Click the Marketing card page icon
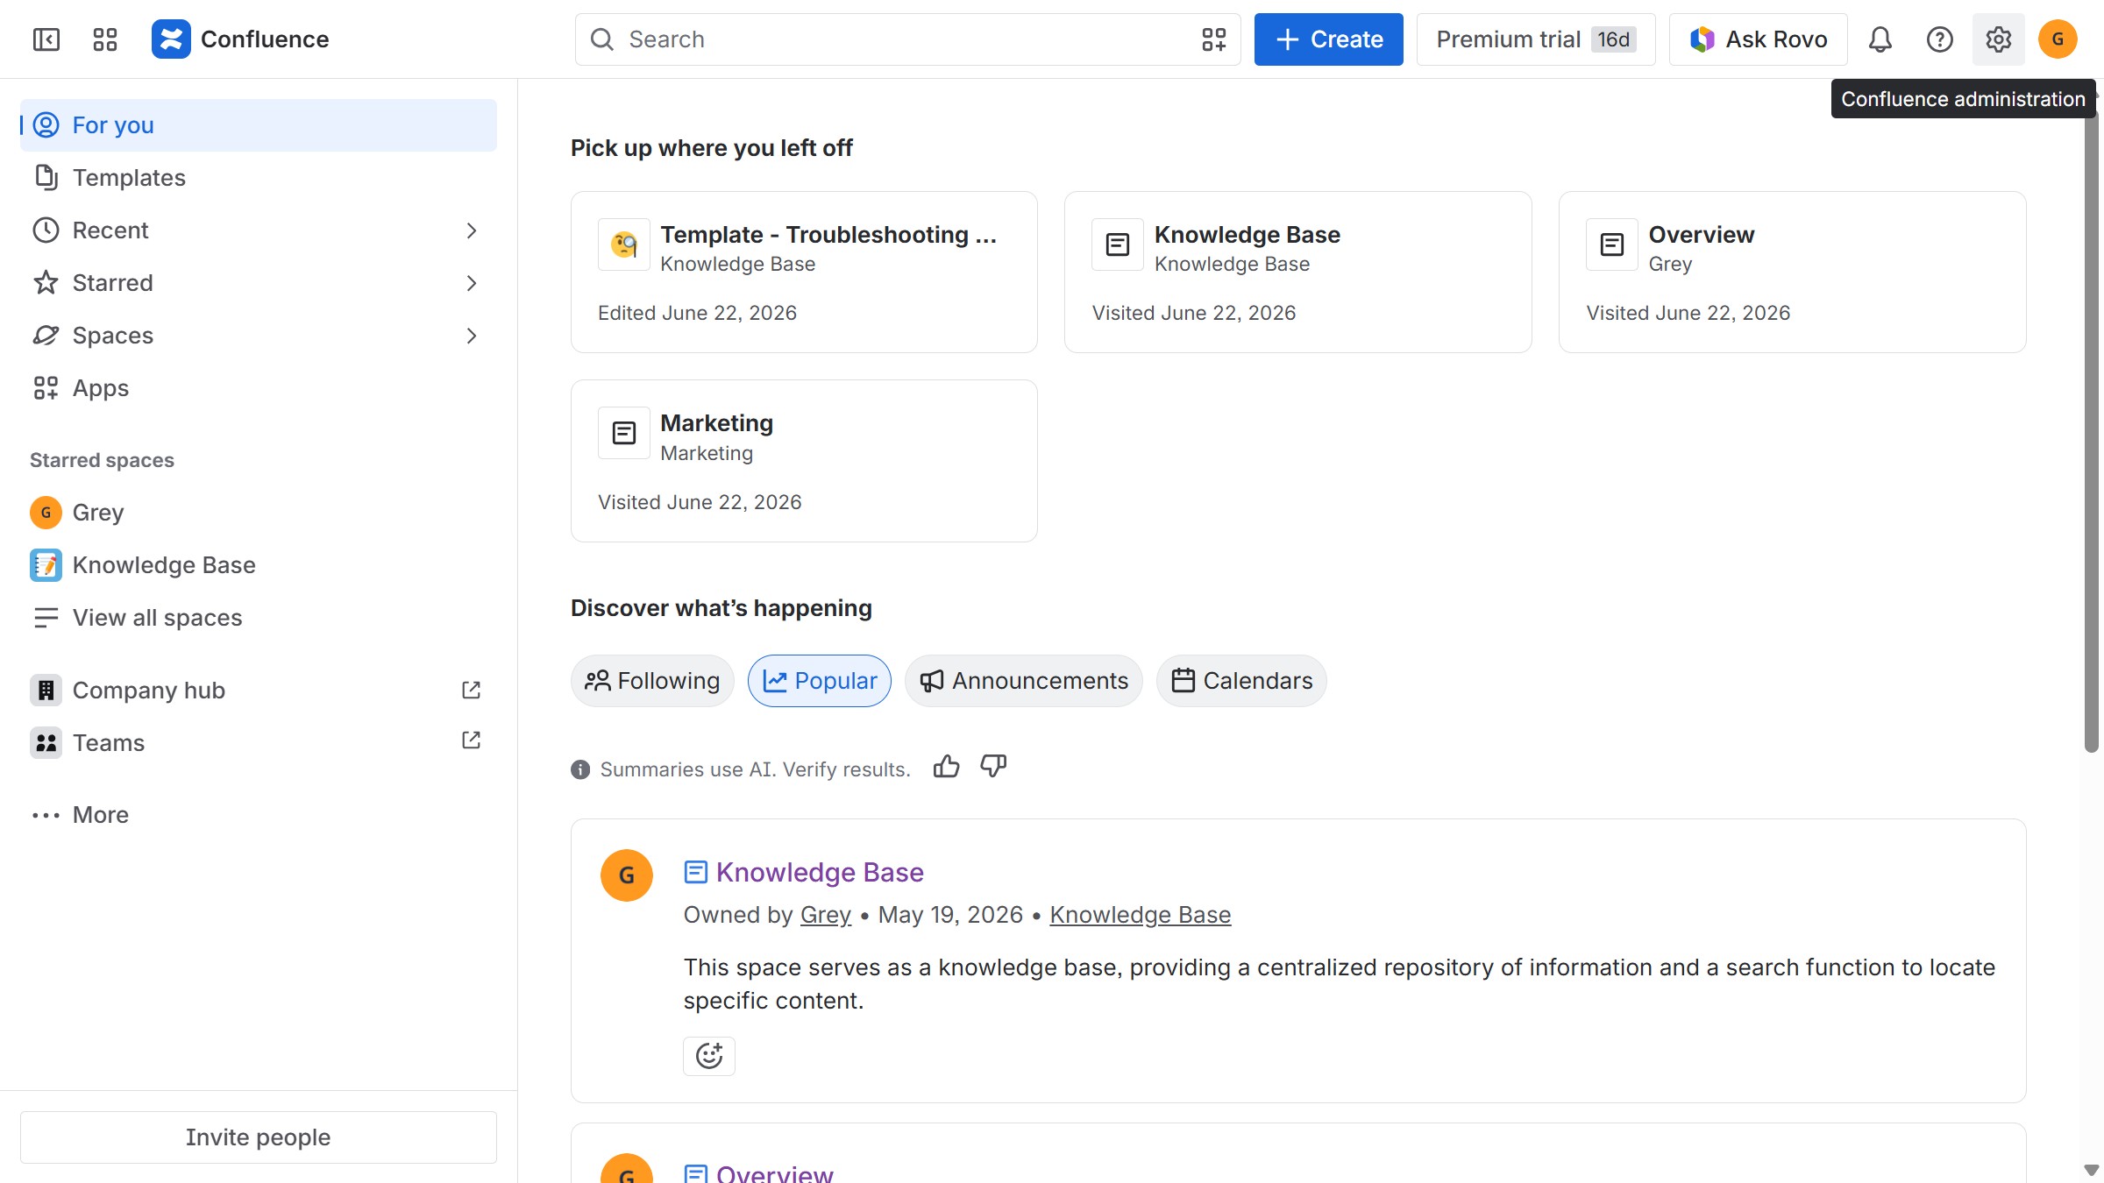2104x1183 pixels. (x=623, y=433)
